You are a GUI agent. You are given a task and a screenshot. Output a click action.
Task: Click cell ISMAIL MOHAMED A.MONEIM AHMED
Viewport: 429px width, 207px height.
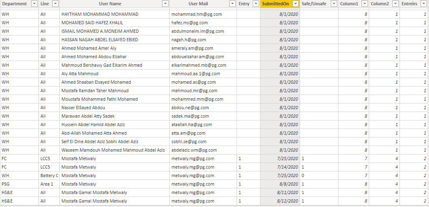click(x=115, y=31)
